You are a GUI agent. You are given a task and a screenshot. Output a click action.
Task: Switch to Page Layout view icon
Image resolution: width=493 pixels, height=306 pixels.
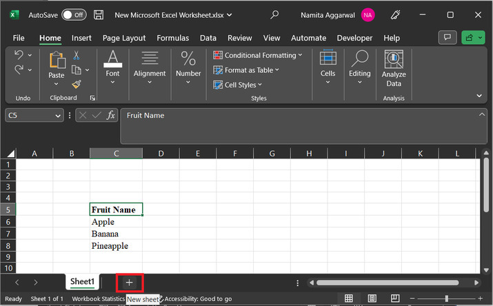pos(372,298)
